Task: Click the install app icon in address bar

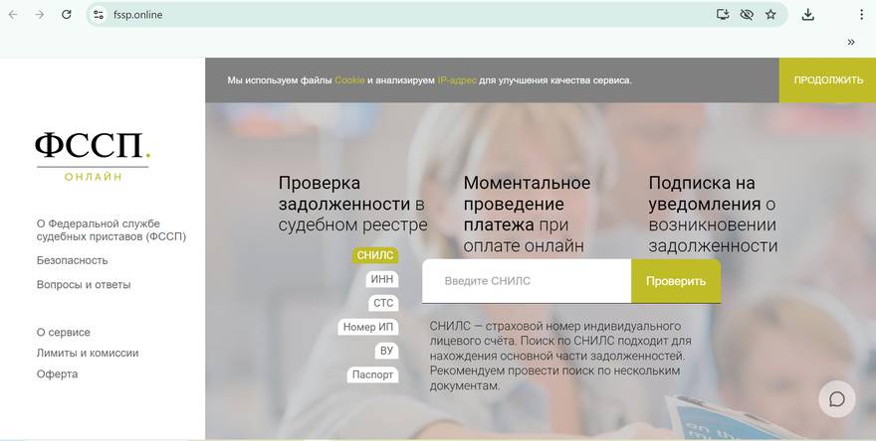Action: [x=723, y=15]
